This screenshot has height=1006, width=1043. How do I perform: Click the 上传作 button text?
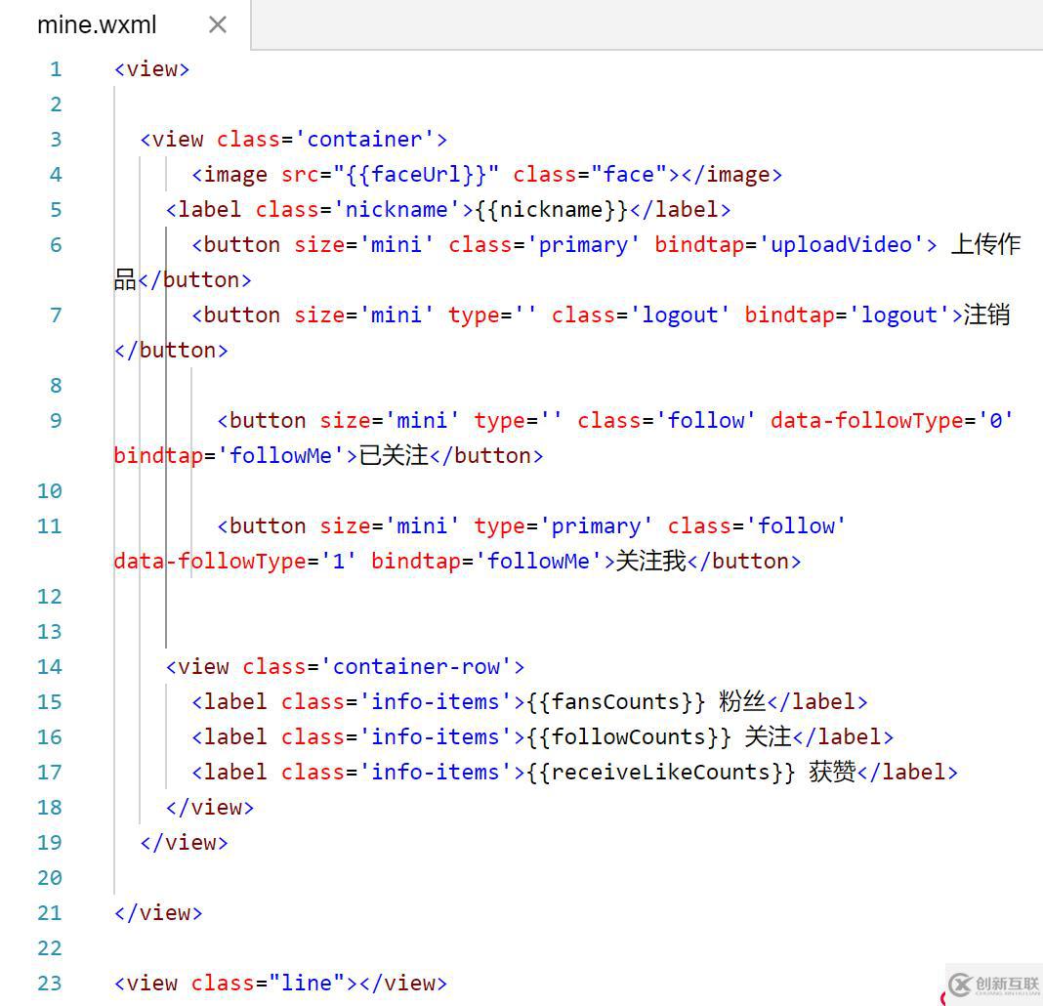(985, 245)
